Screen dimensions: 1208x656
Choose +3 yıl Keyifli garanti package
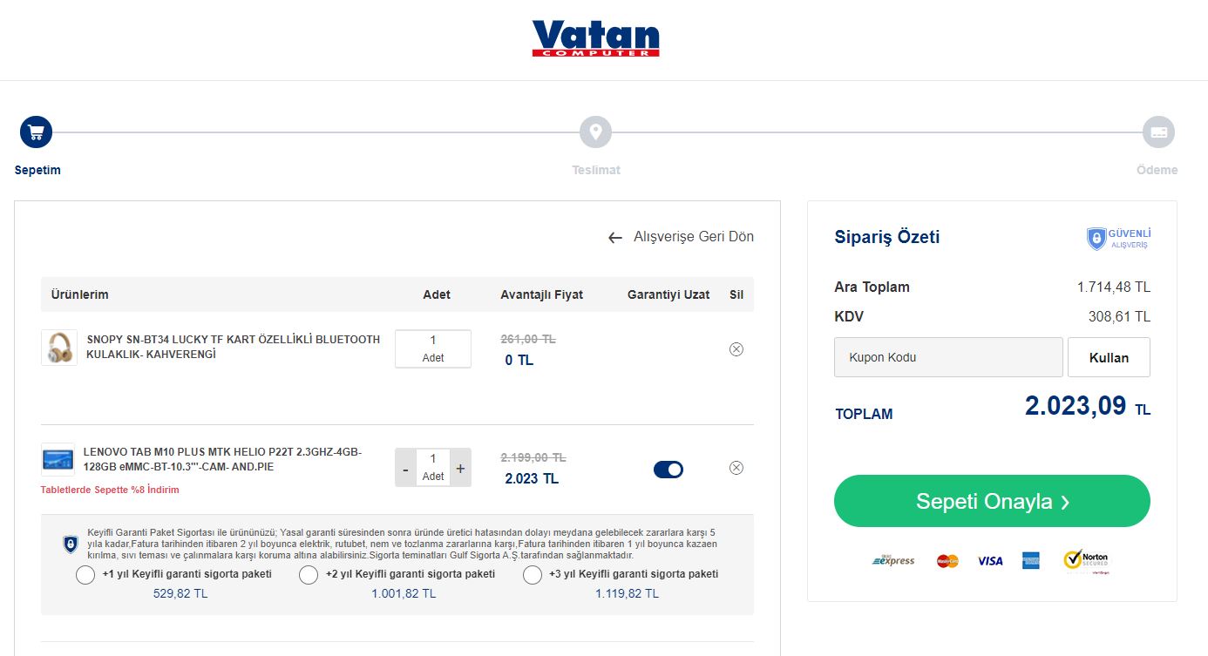pyautogui.click(x=533, y=575)
